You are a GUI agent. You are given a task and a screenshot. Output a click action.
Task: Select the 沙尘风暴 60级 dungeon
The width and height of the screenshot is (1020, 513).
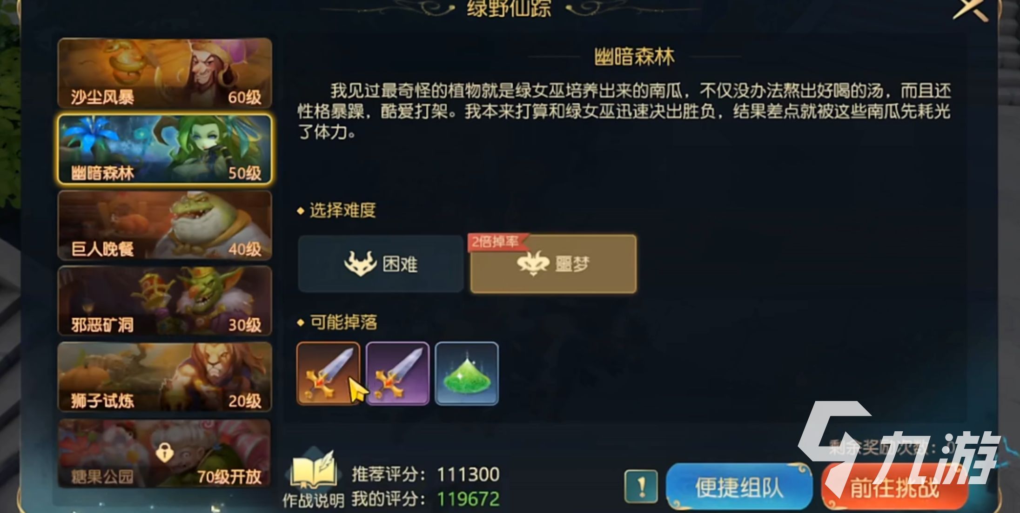[x=165, y=73]
